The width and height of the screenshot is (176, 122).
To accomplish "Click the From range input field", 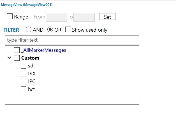I will tap(57, 17).
